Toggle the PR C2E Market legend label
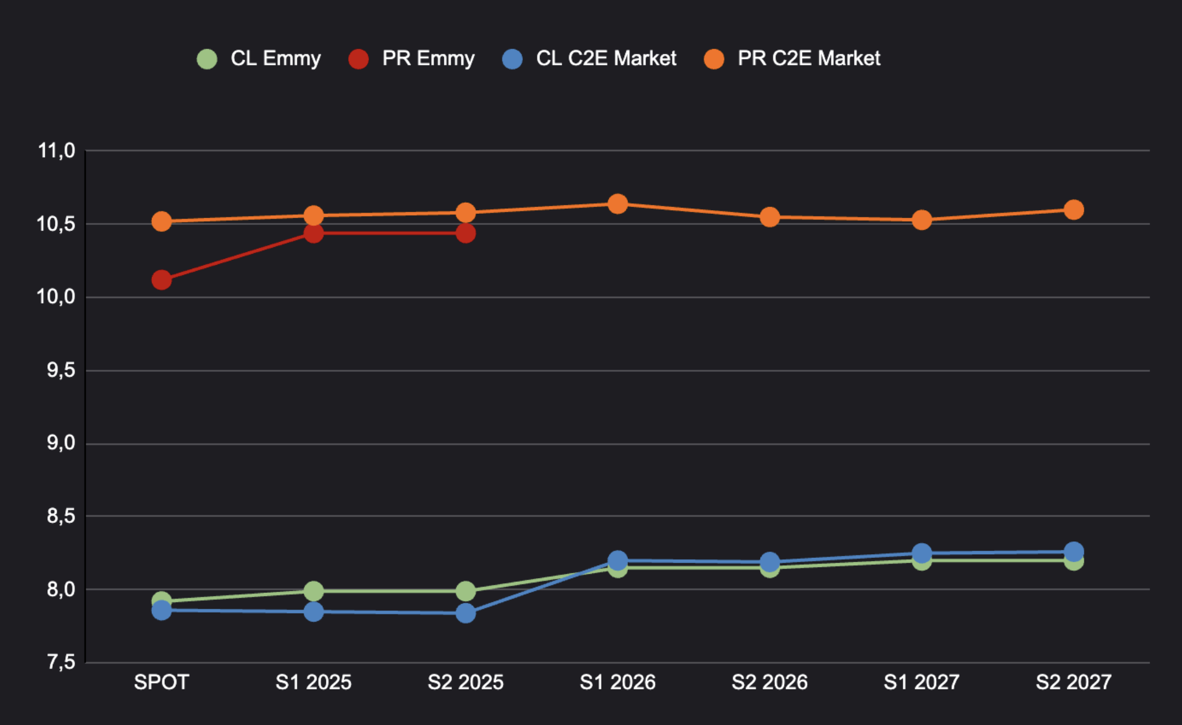This screenshot has width=1182, height=725. coord(809,58)
